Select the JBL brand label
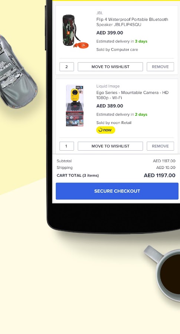 [x=99, y=13]
